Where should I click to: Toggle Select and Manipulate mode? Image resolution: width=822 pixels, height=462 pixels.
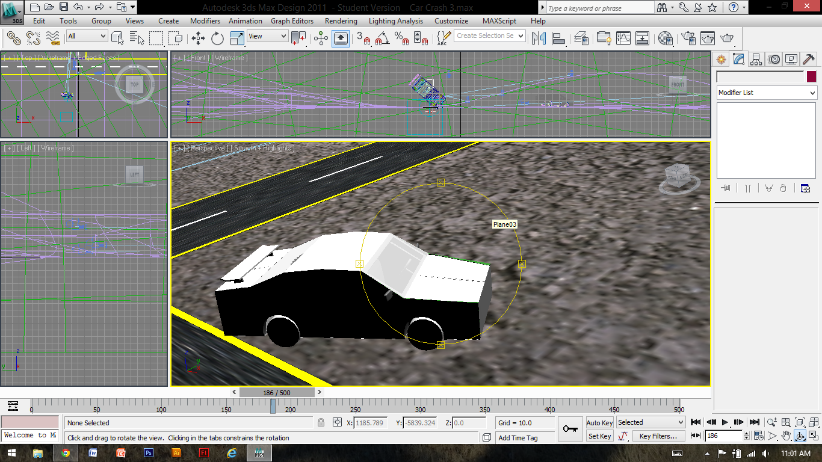[x=321, y=38]
